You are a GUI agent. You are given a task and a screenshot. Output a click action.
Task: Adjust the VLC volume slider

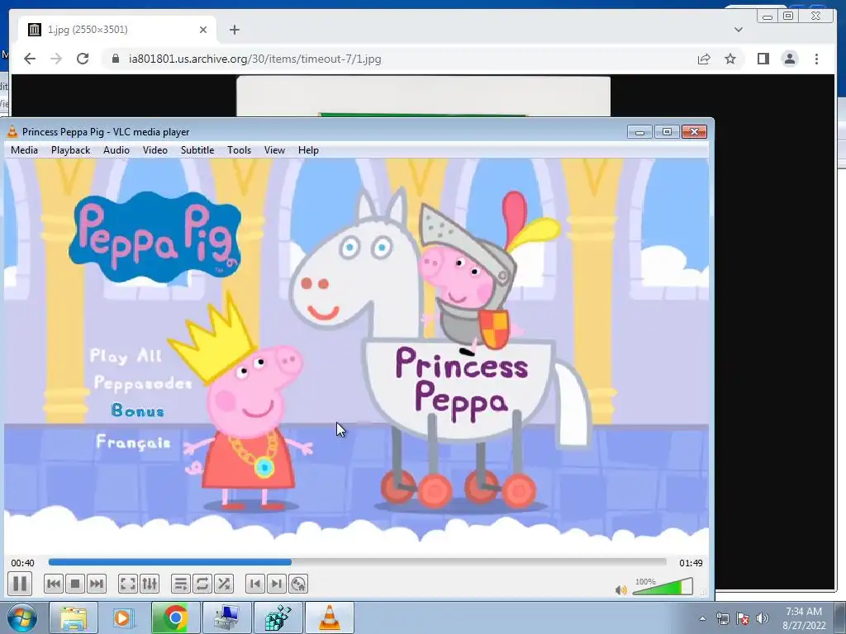click(663, 587)
